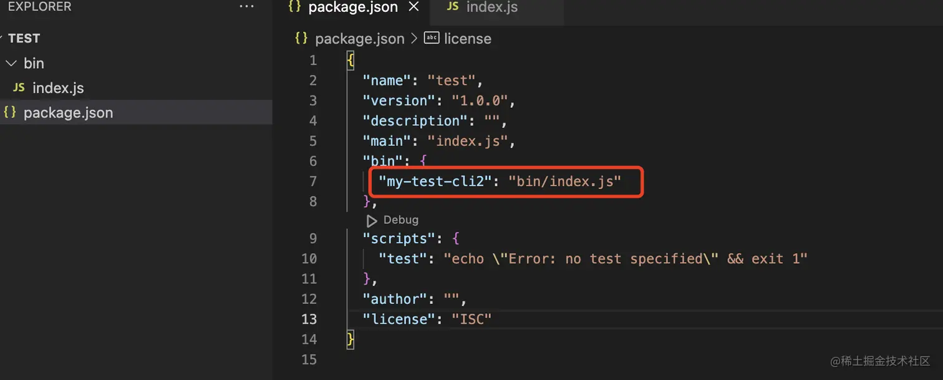Open index.js in the explorer tree
The image size is (943, 380).
point(58,88)
